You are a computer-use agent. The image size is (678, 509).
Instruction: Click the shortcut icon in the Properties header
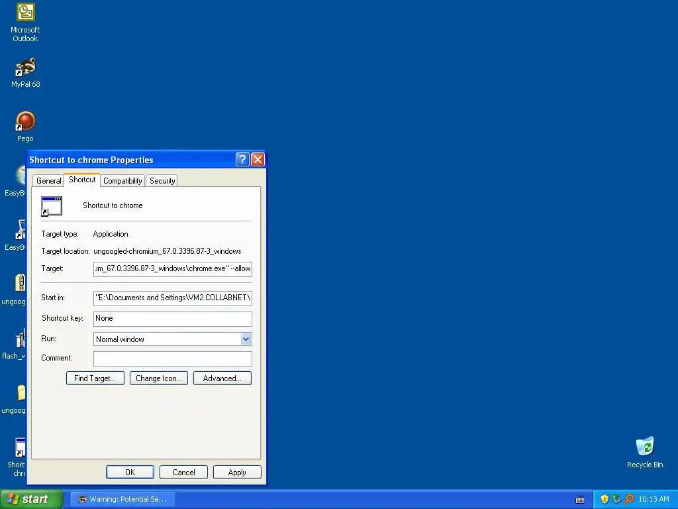[52, 206]
